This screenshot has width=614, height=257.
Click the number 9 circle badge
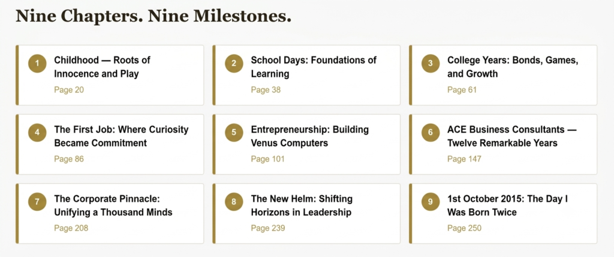click(431, 202)
